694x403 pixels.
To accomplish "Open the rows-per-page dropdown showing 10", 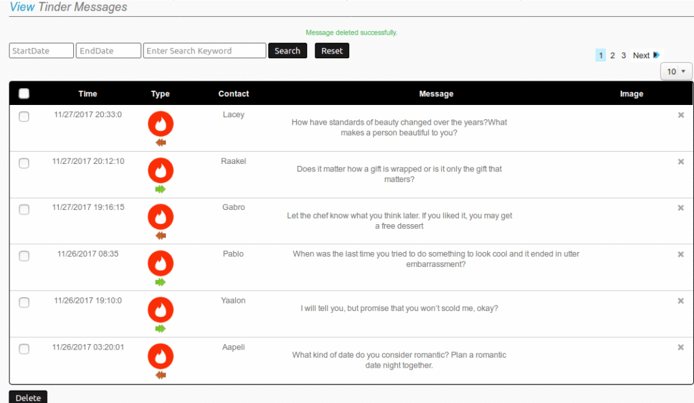I will point(676,71).
